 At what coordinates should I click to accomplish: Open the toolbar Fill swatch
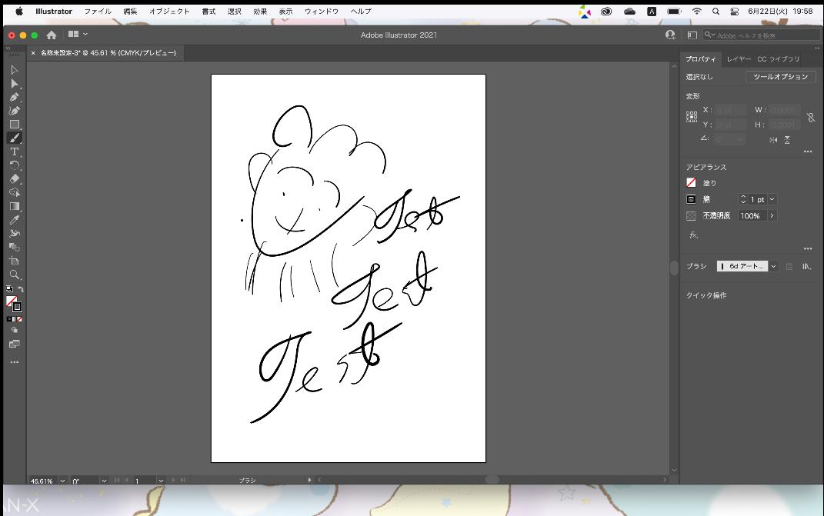pyautogui.click(x=11, y=301)
